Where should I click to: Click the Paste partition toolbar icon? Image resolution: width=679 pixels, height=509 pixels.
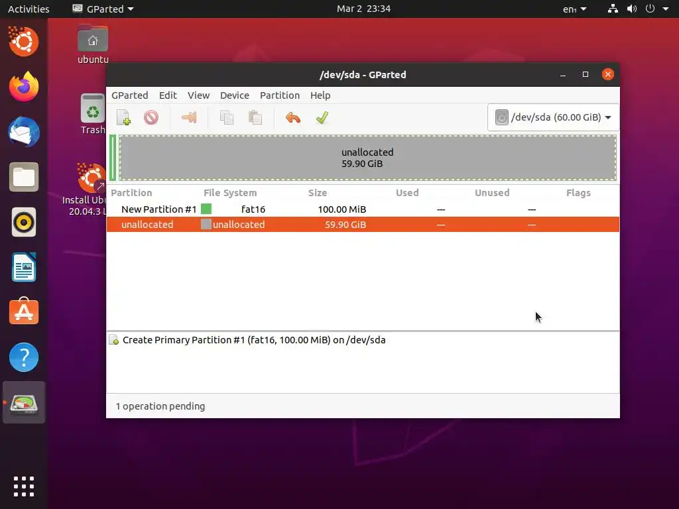point(255,117)
